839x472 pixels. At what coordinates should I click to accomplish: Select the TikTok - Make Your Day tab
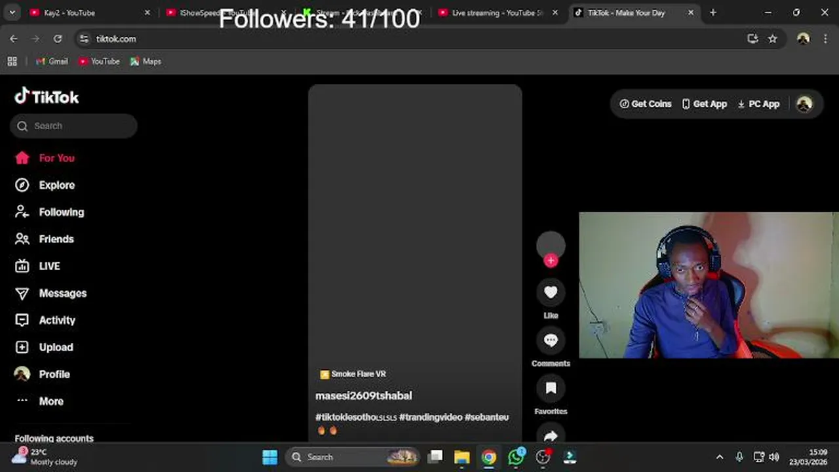pyautogui.click(x=634, y=12)
